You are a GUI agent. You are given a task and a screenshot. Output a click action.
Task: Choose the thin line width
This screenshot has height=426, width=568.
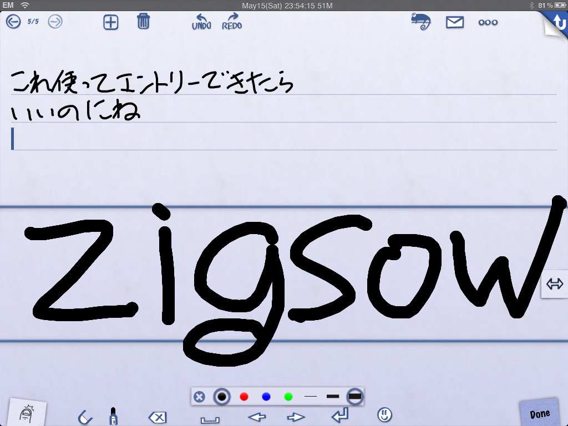tap(311, 397)
